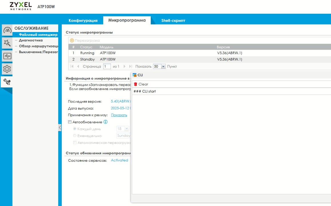The width and height of the screenshot is (331, 206).
Task: Go to next page of firmware table
Action: pyautogui.click(x=124, y=66)
